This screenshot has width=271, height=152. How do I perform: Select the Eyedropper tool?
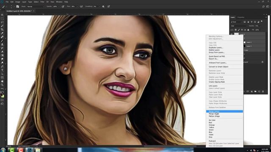[2, 33]
